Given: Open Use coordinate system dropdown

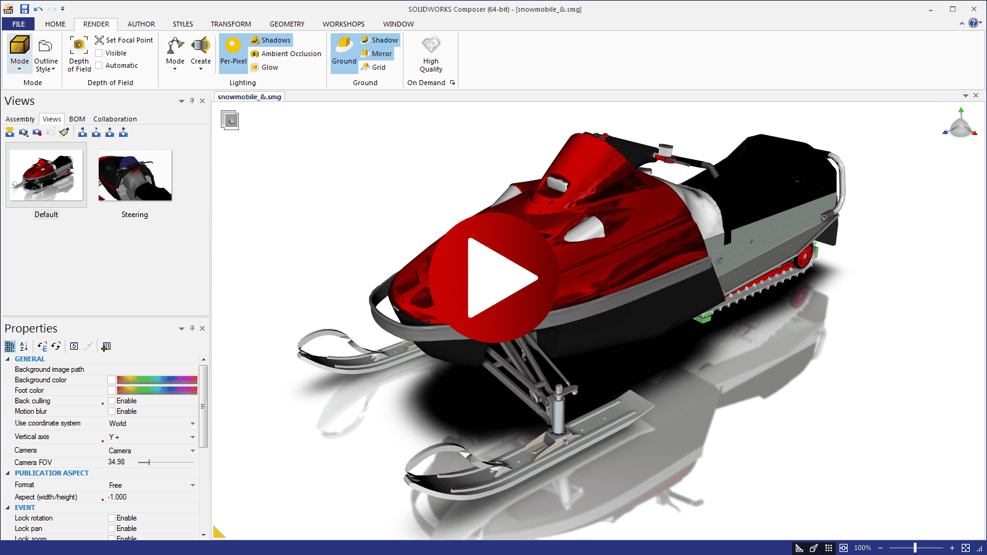Looking at the screenshot, I should coord(192,424).
